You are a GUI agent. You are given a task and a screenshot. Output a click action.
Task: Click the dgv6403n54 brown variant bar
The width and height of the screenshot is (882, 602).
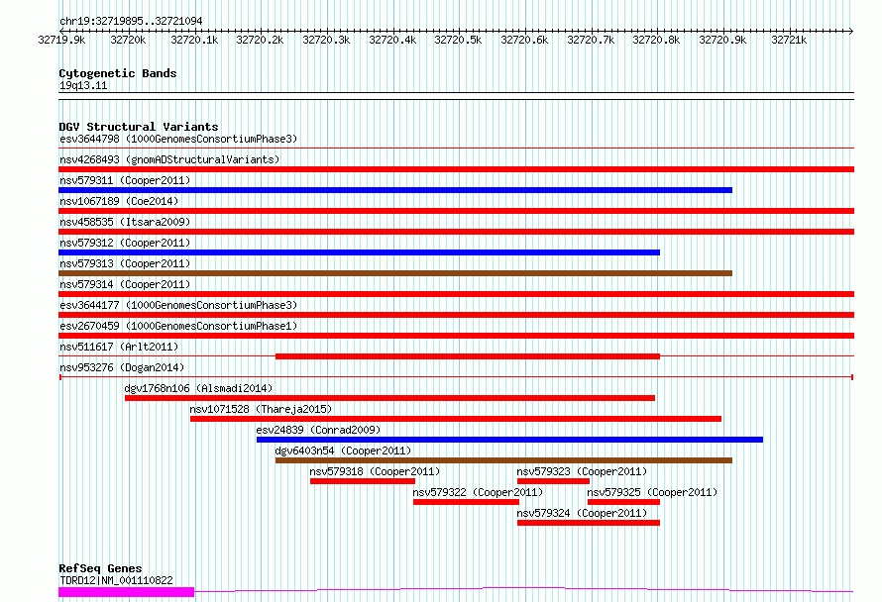(503, 460)
